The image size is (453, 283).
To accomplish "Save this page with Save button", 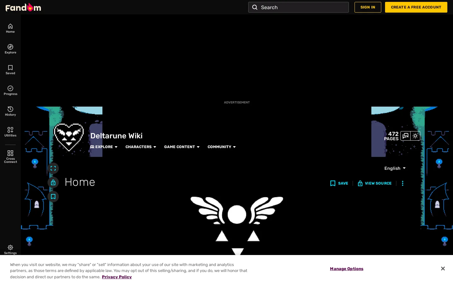I will click(339, 183).
